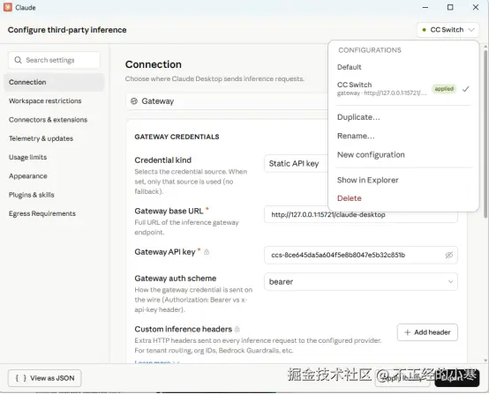Choose Show in Explorer

[368, 180]
